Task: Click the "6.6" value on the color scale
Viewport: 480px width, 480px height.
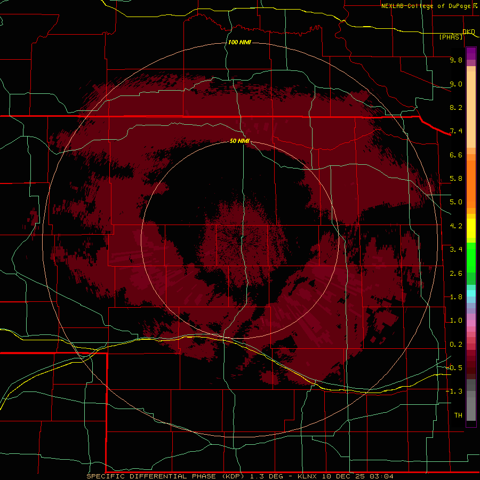Action: click(x=456, y=155)
